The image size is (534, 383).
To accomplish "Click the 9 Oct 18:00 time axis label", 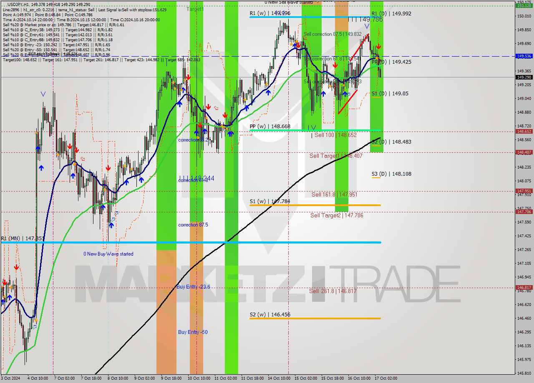I will click(171, 378).
